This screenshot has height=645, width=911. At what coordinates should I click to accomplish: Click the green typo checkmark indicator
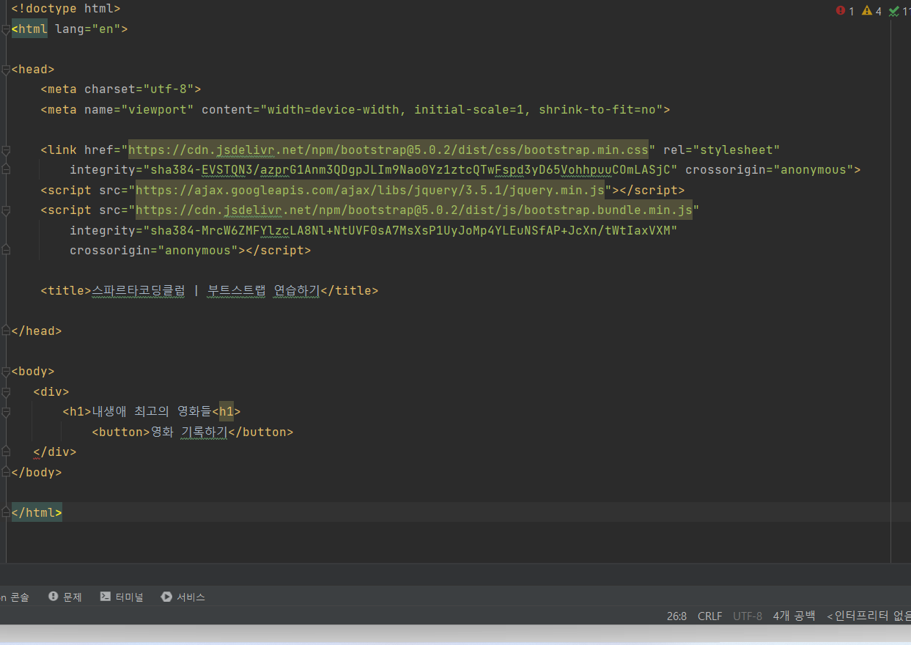coord(899,11)
